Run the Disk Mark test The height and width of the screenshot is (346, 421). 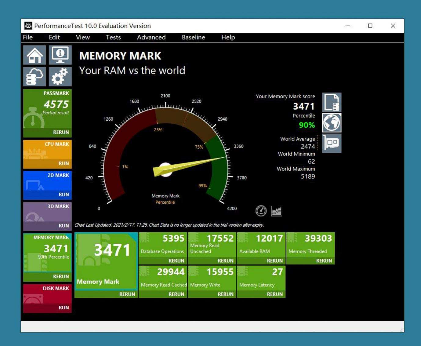pyautogui.click(x=64, y=308)
